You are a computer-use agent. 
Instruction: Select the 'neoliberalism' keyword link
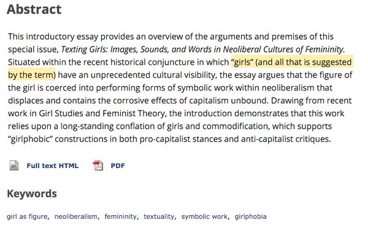pos(76,216)
